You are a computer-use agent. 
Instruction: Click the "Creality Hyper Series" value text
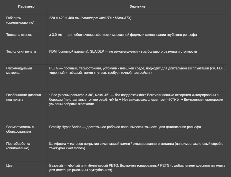pos(65,127)
